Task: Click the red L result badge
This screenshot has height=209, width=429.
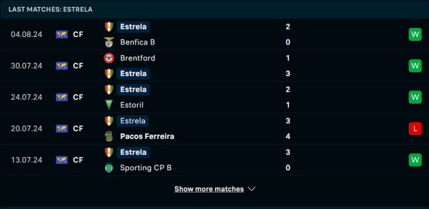Action: 415,129
